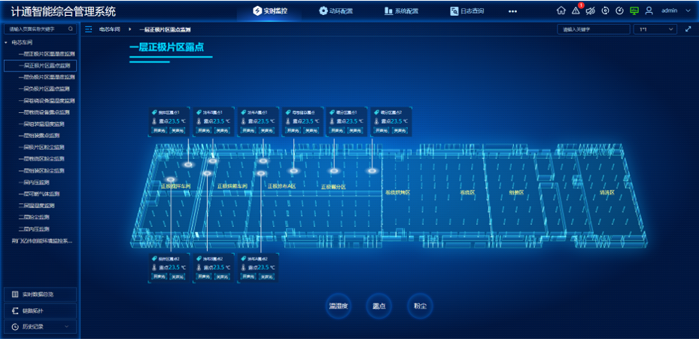Image resolution: width=699 pixels, height=339 pixels.
Task: Click the search magnifier in sidebar
Action: 71,29
